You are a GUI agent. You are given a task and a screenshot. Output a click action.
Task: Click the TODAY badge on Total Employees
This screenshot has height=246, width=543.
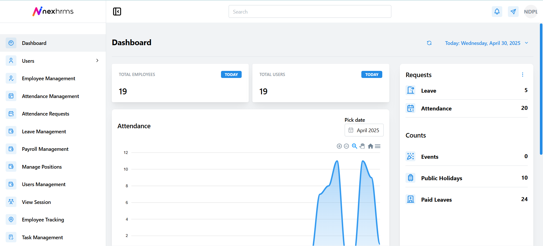[x=231, y=75]
